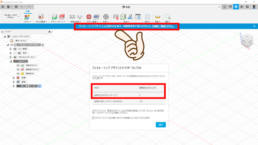Screen dimensions: 258x145
Task: Click the Explore grid icon
Action: pyautogui.click(x=148, y=17)
